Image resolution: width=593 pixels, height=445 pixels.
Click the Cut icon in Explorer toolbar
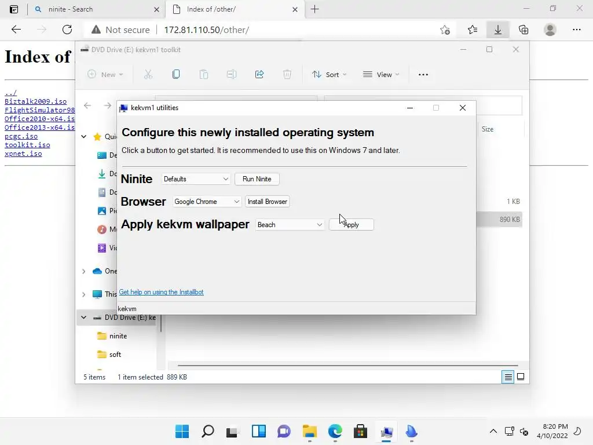pyautogui.click(x=148, y=75)
